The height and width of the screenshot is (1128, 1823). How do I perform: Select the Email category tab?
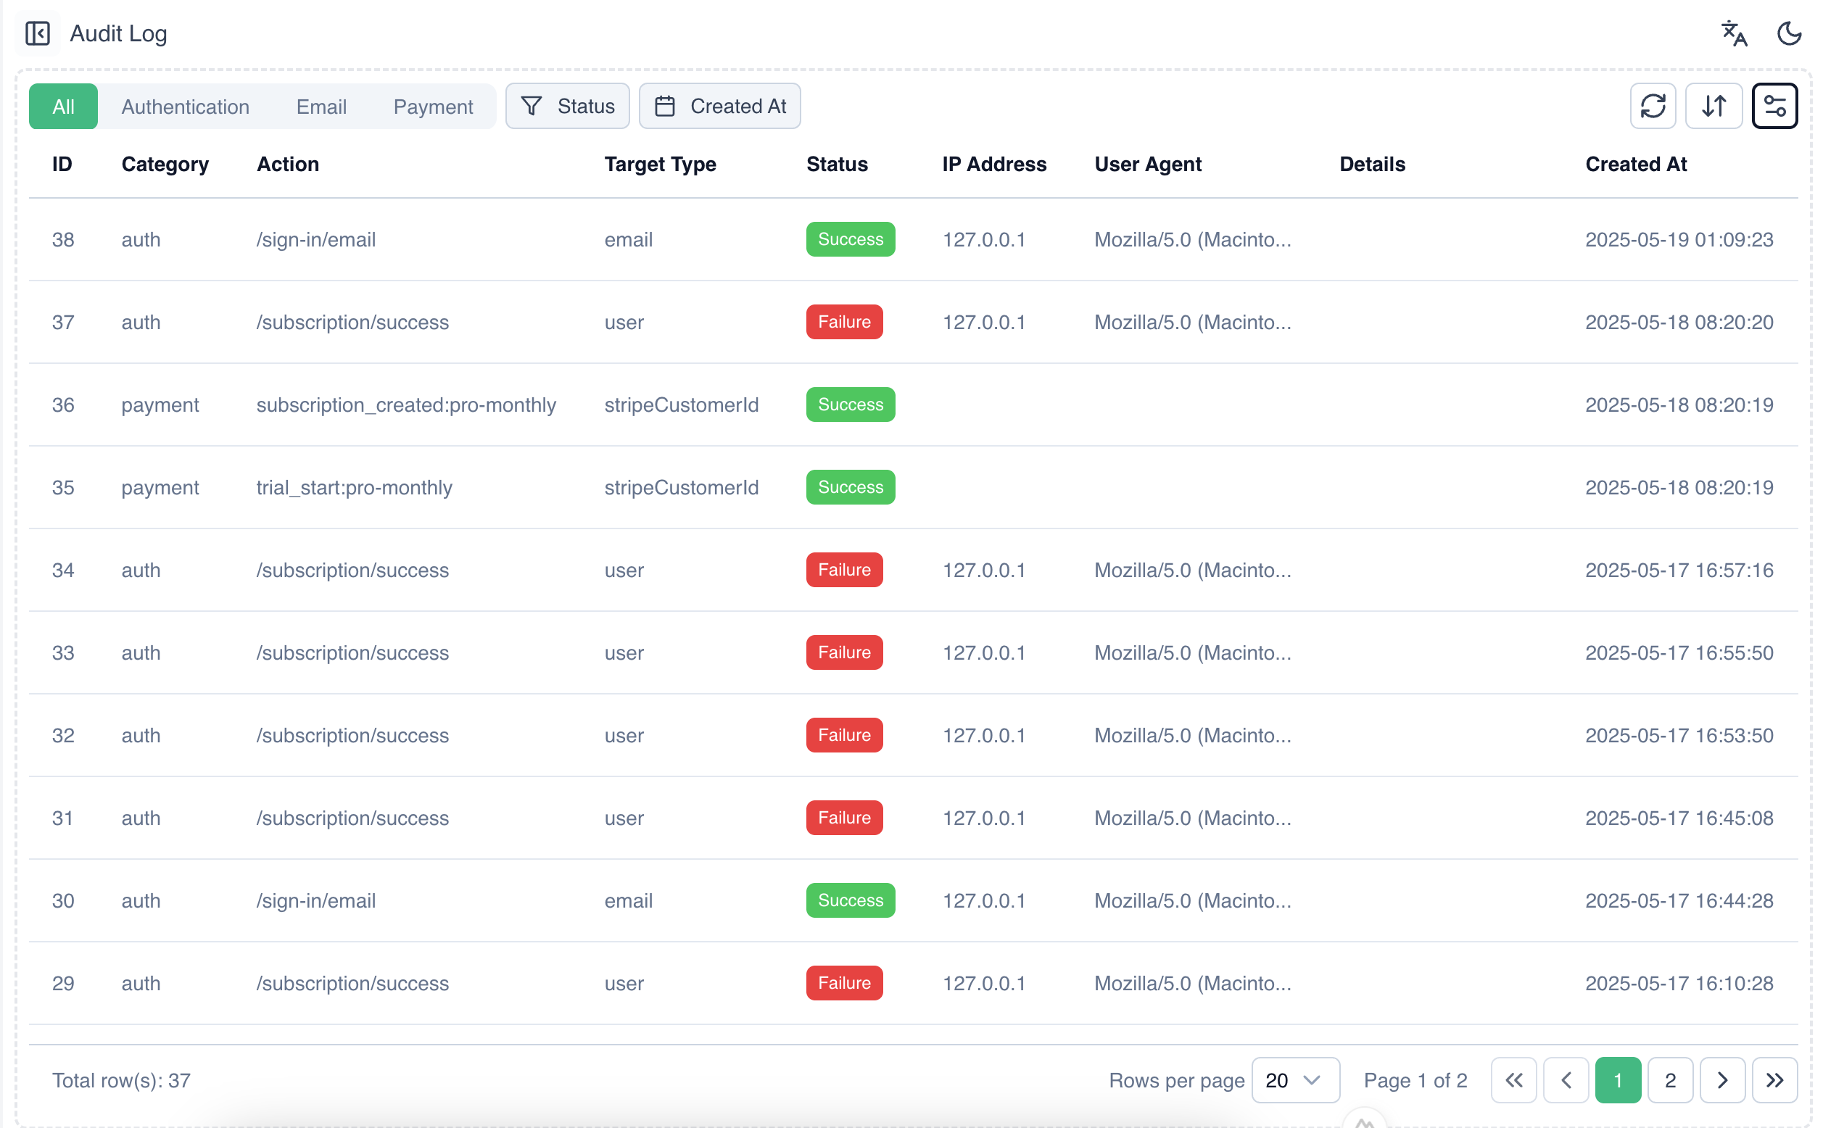(x=321, y=107)
